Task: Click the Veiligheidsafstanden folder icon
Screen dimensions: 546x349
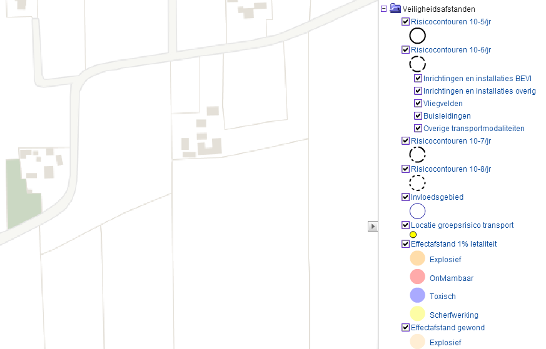Action: tap(395, 9)
